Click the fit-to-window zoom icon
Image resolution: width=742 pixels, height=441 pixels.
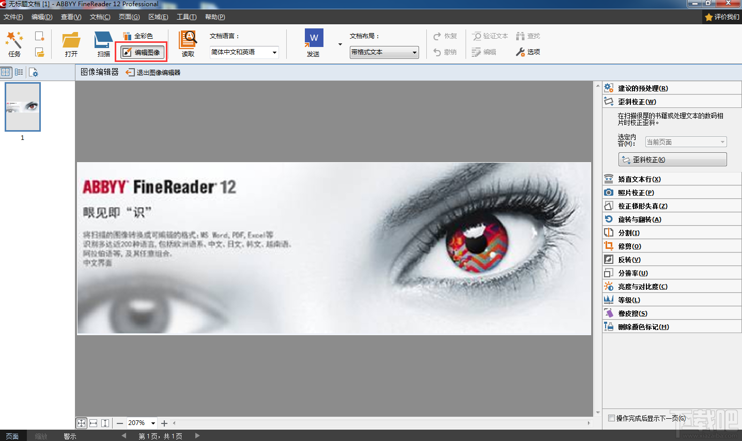(81, 423)
